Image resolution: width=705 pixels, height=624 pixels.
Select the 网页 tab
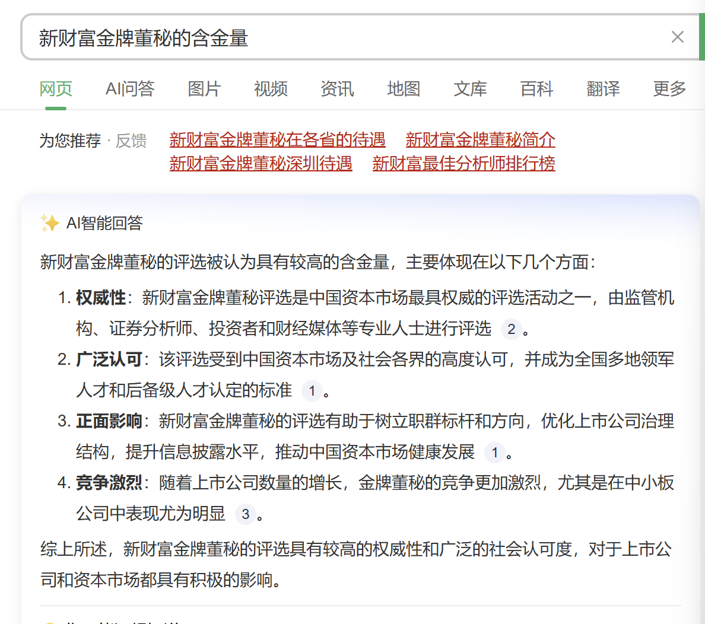(56, 89)
